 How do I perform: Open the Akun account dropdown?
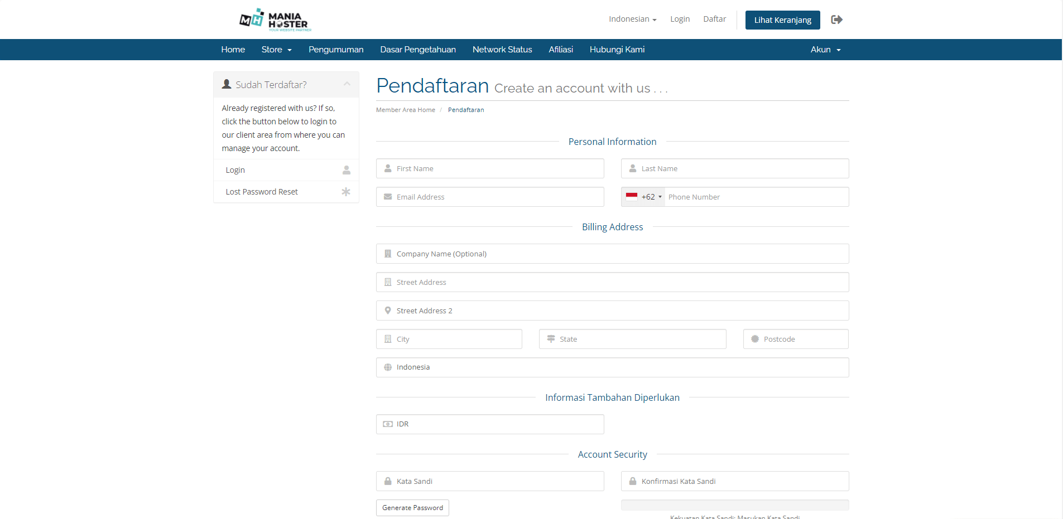point(825,50)
